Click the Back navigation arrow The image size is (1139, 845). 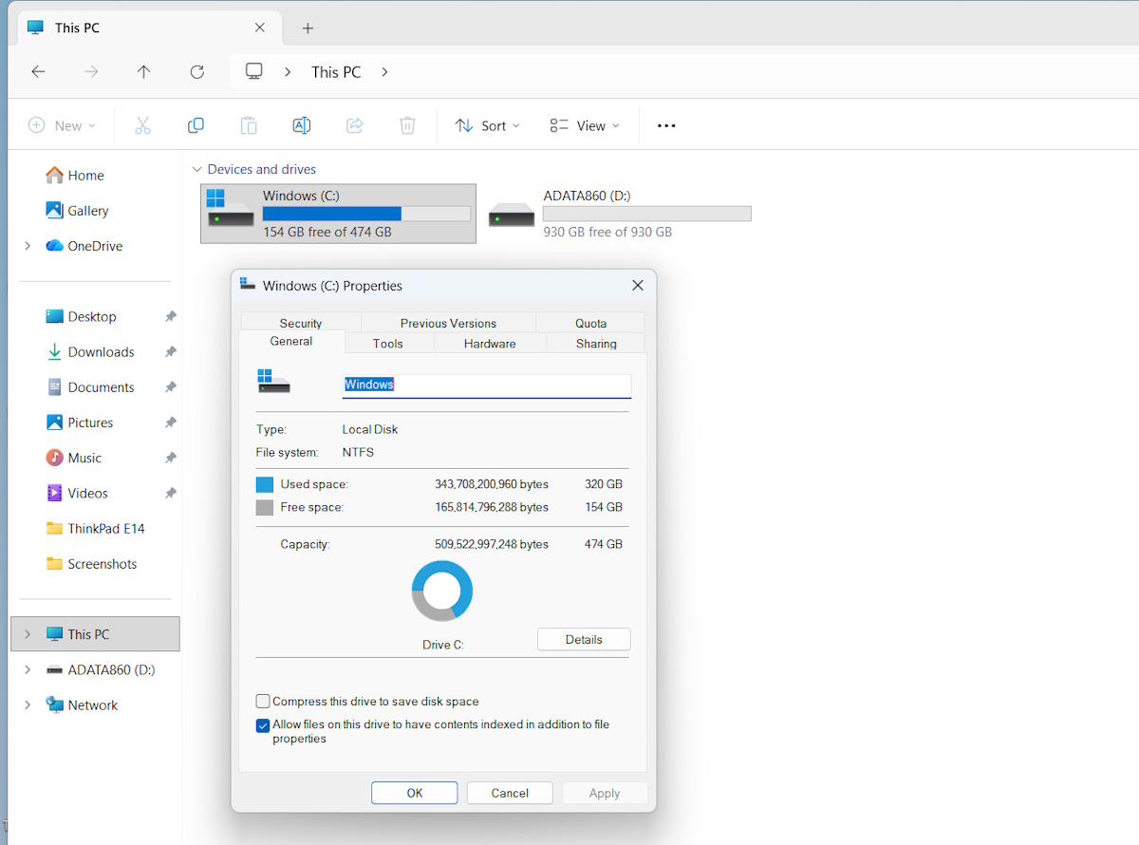point(38,71)
